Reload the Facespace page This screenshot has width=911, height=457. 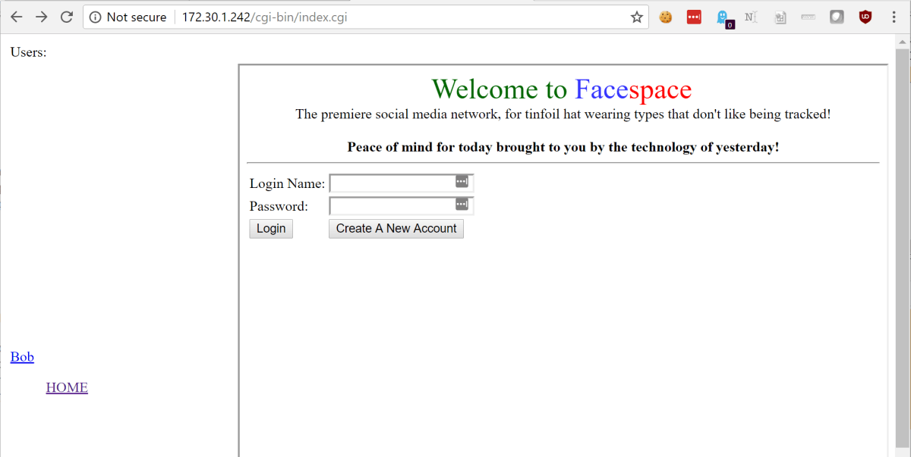(67, 17)
